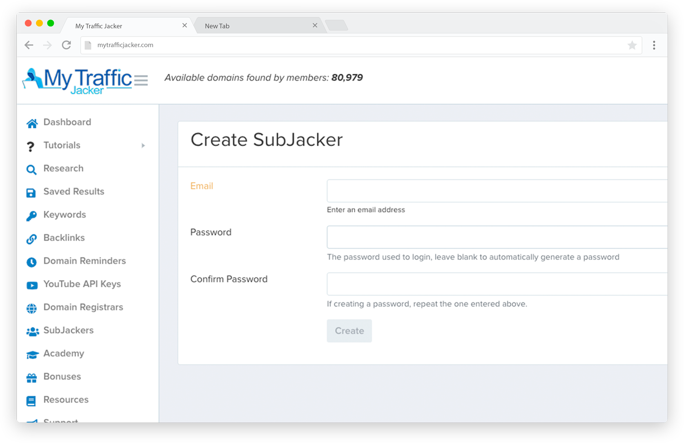
Task: Open Dashboard in the sidebar
Action: [67, 122]
